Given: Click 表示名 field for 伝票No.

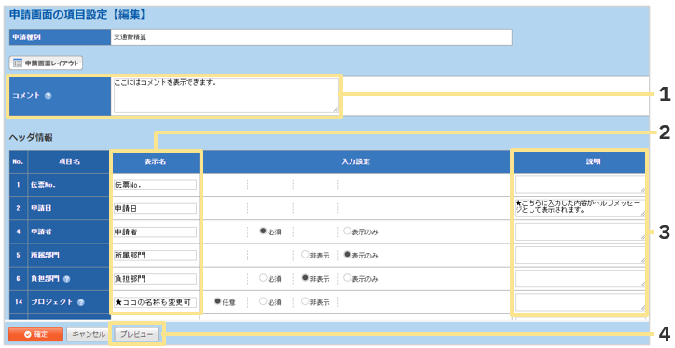Looking at the screenshot, I should pos(155,186).
